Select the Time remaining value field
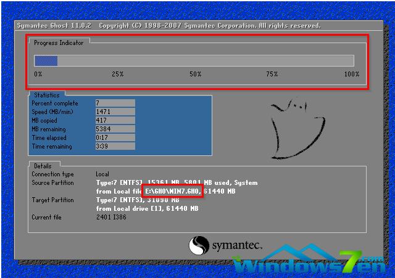This screenshot has height=278, width=395. [x=115, y=147]
